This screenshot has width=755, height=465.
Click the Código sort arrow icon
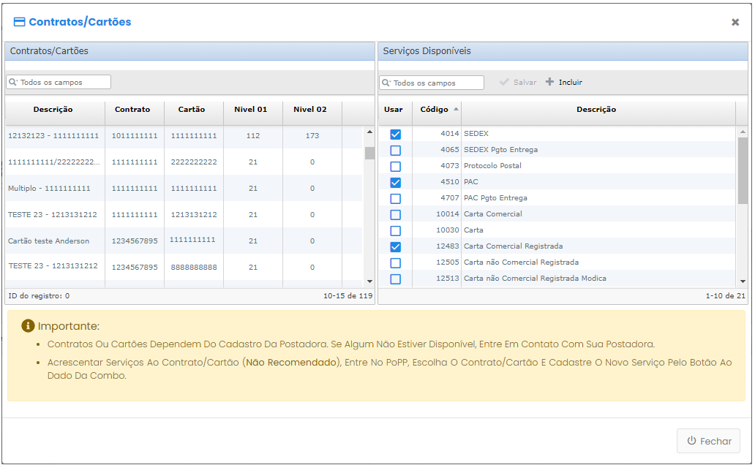[456, 109]
